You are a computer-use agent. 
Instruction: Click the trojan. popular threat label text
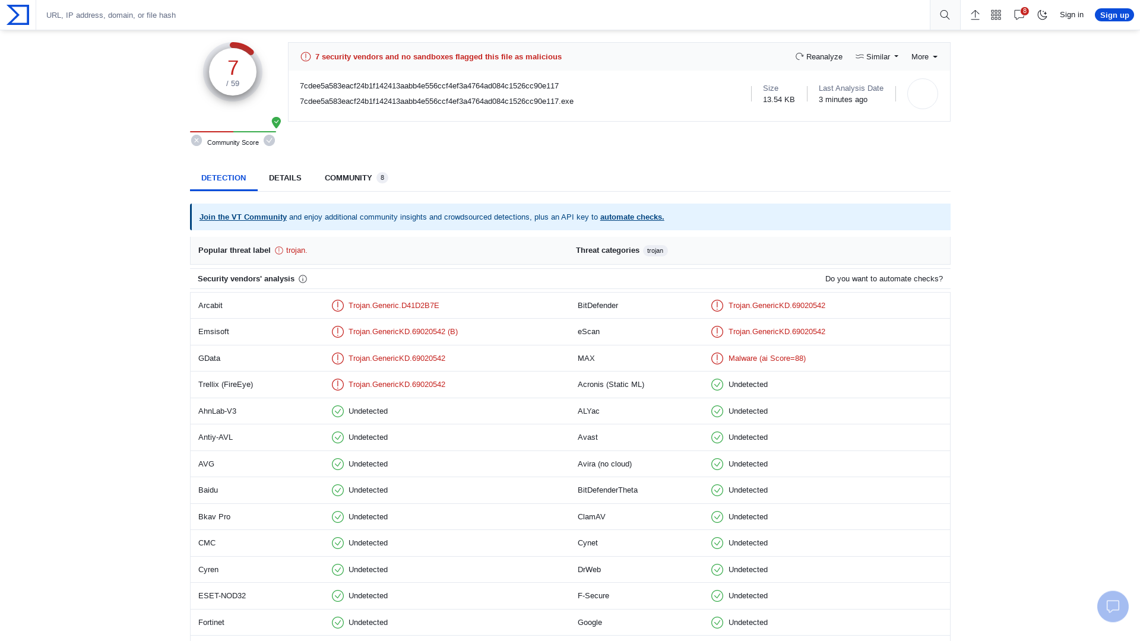[x=296, y=250]
